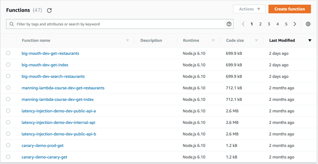Go to page 3 of results
The image size is (318, 164).
(x=269, y=24)
